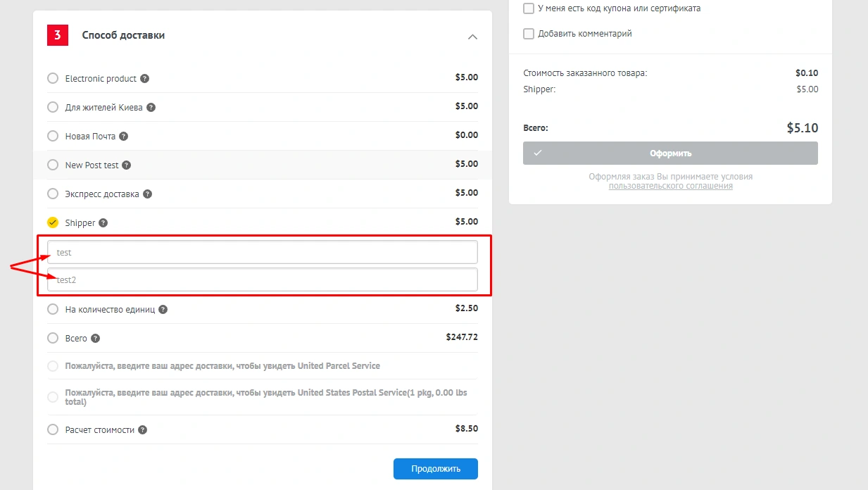
Task: Click the test input field
Action: (262, 252)
